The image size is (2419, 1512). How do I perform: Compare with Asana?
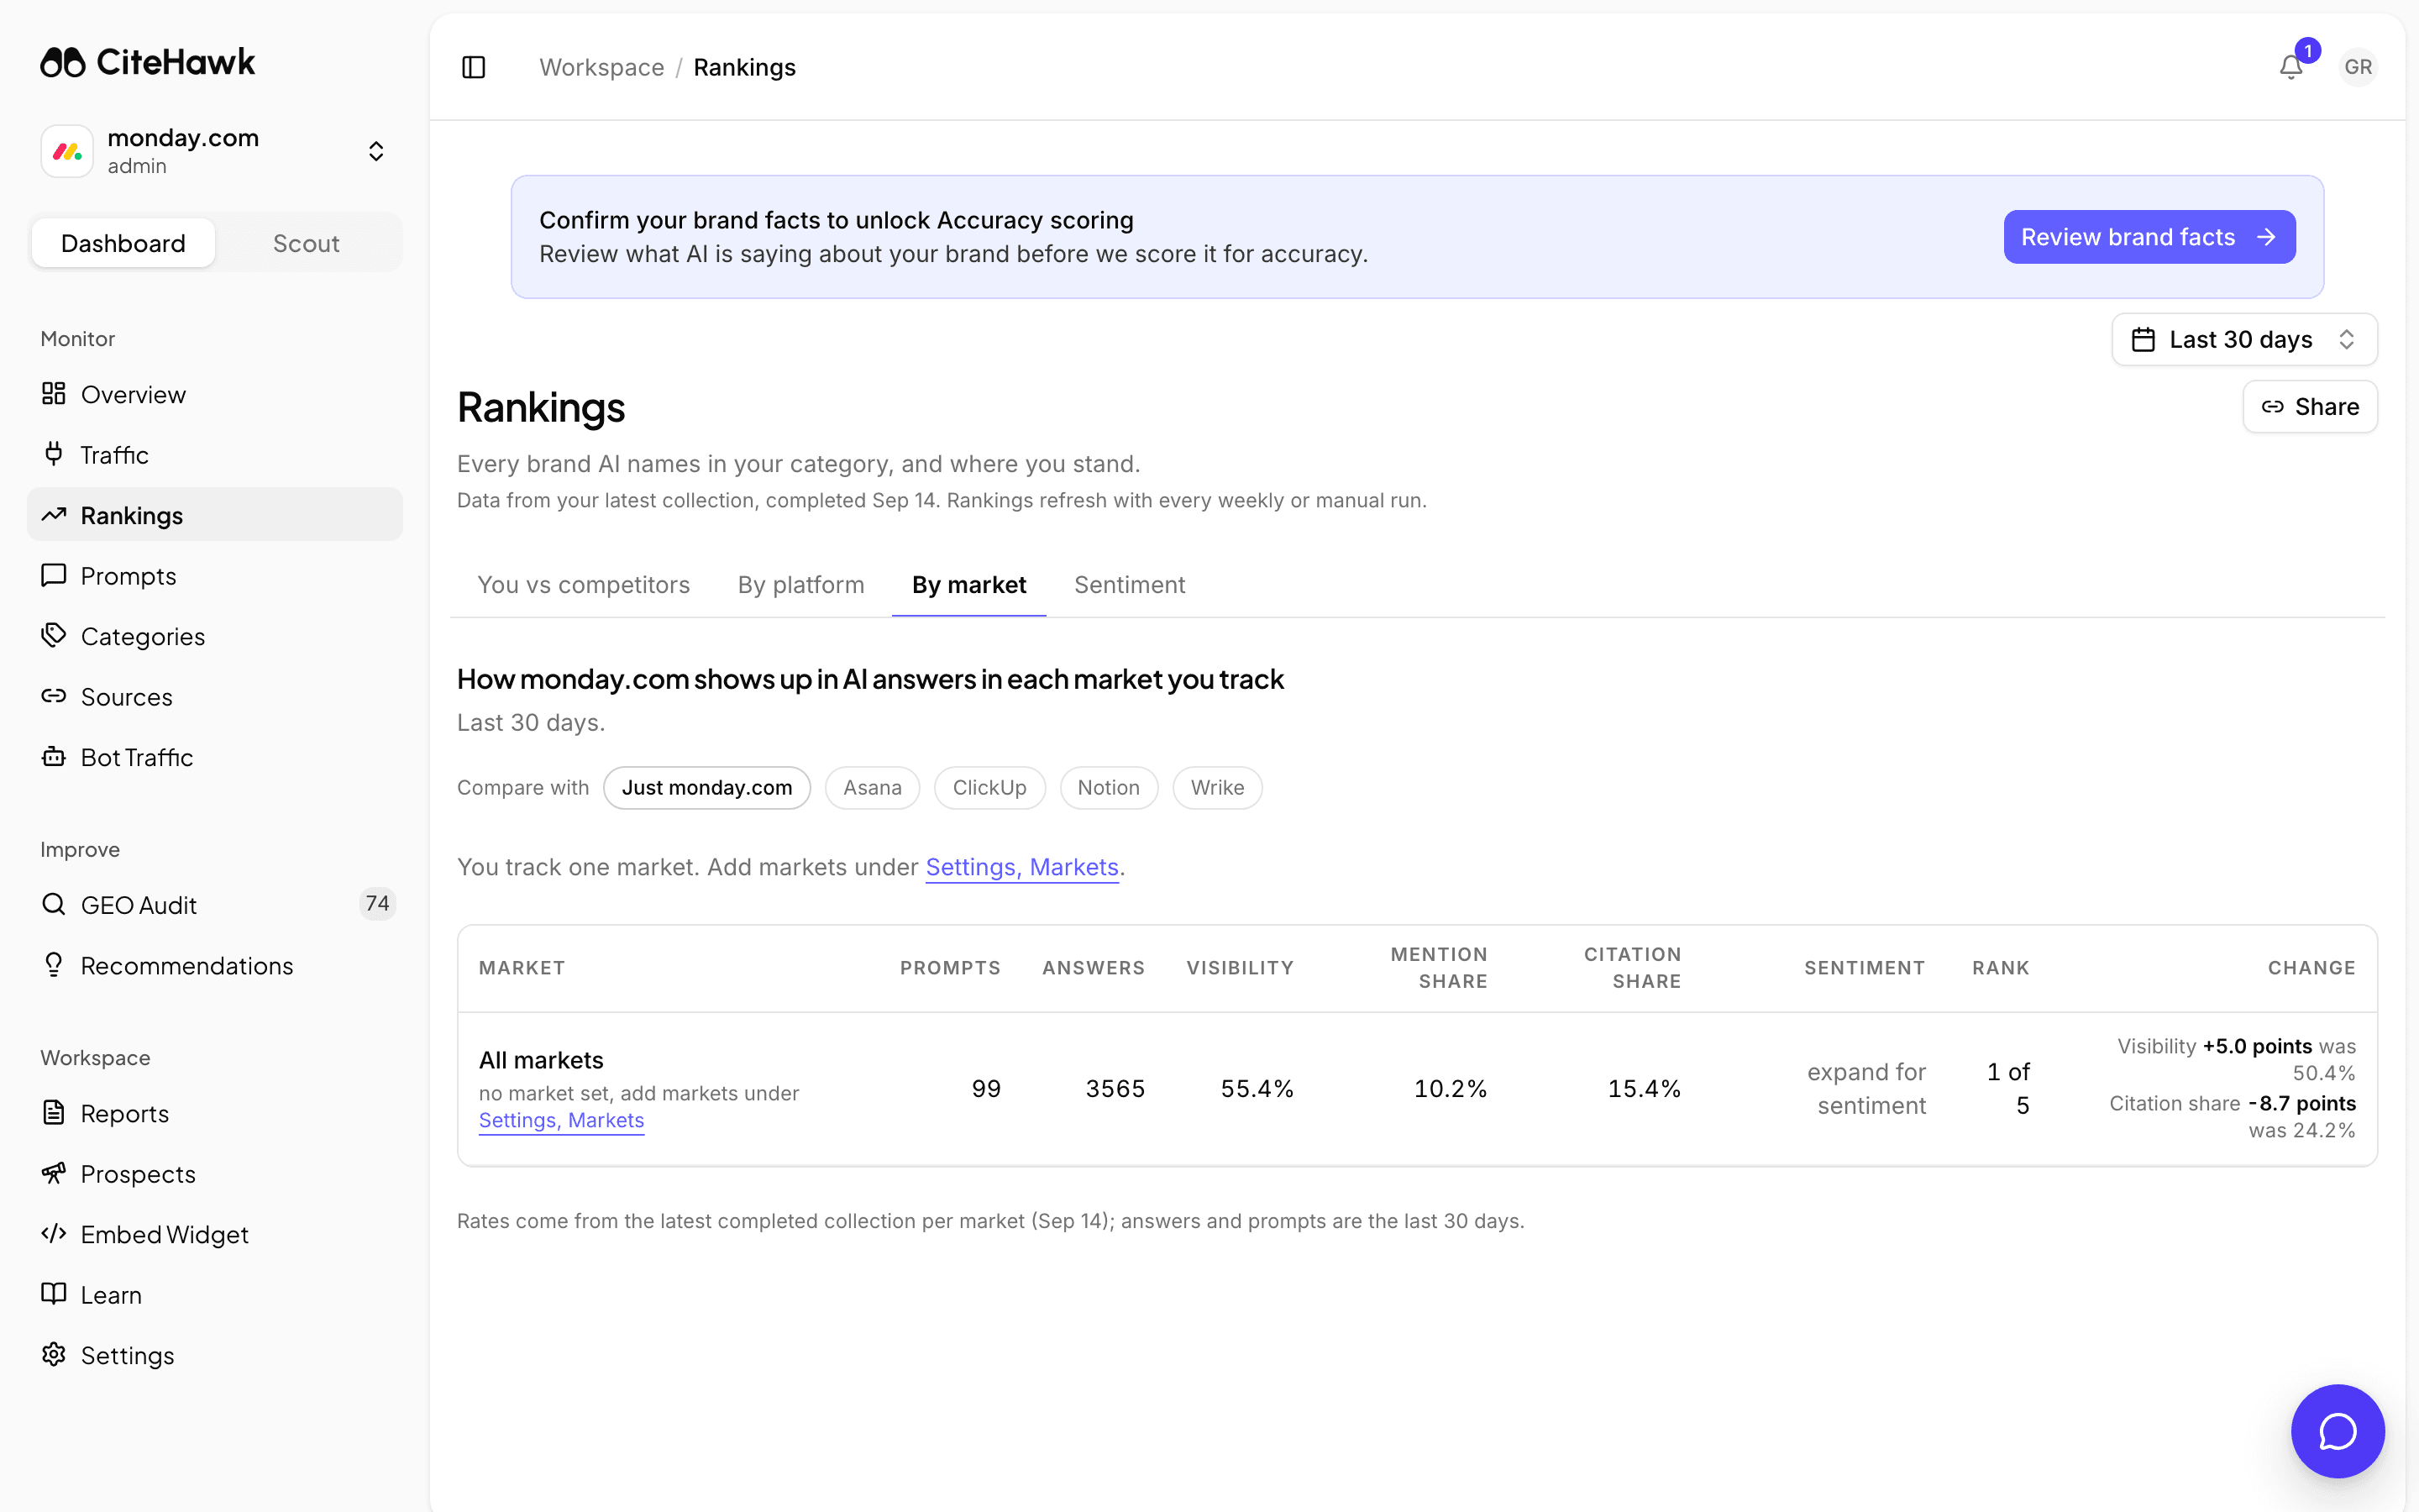pos(872,788)
